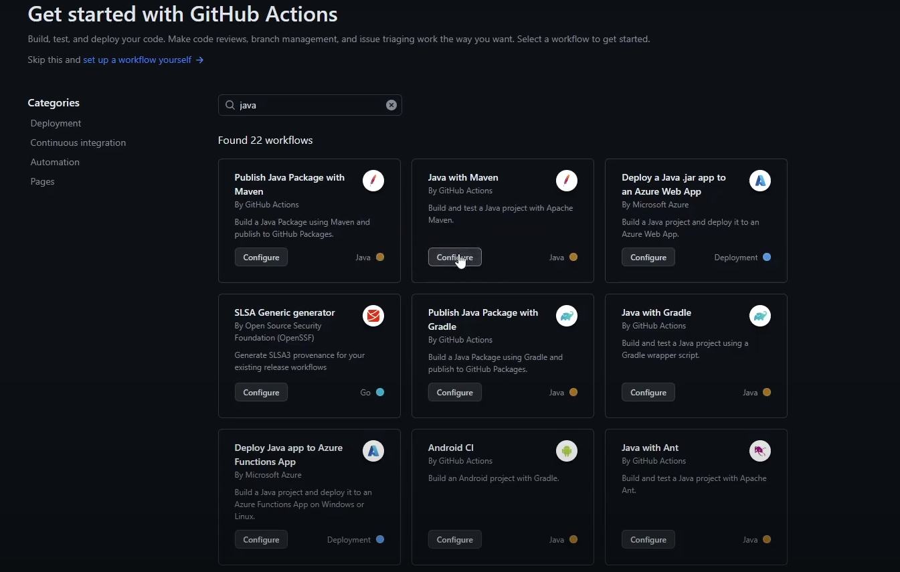Click the 'Java with Ant' card title
900x572 pixels.
(x=650, y=448)
